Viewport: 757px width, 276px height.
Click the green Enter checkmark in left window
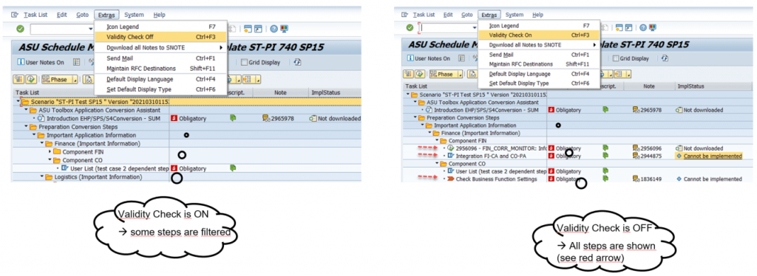[20, 29]
